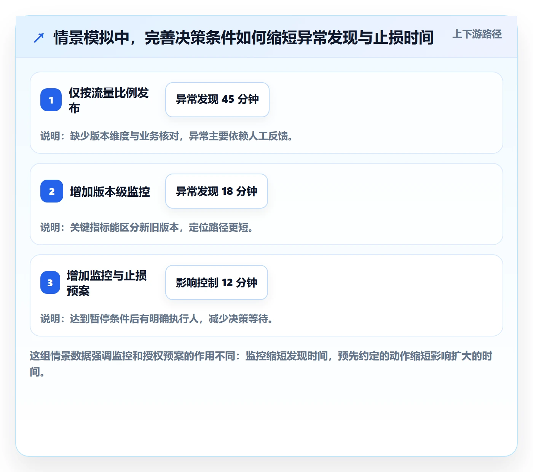Click the 增加版本级监控 step title

110,191
